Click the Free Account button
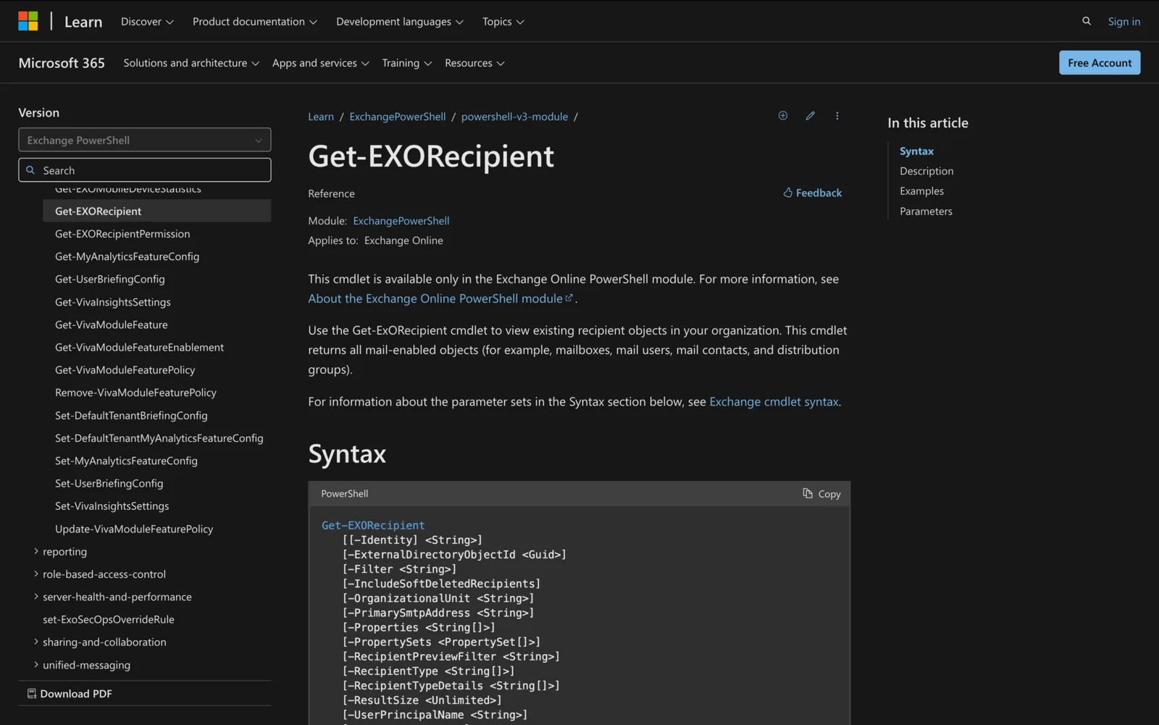This screenshot has height=725, width=1159. click(x=1100, y=63)
